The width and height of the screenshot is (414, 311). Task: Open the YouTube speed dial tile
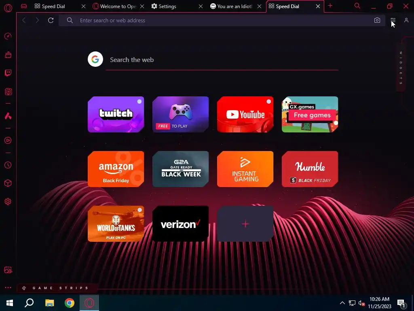245,114
